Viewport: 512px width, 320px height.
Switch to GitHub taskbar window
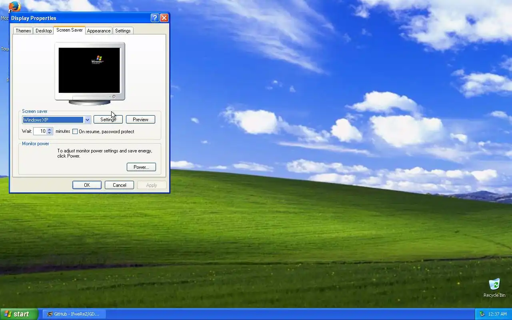pyautogui.click(x=74, y=314)
